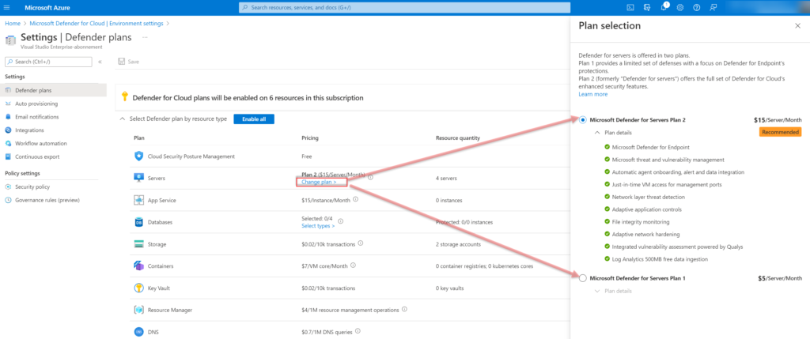The image size is (810, 339).
Task: Click the Key Vault plan icon
Action: point(138,288)
